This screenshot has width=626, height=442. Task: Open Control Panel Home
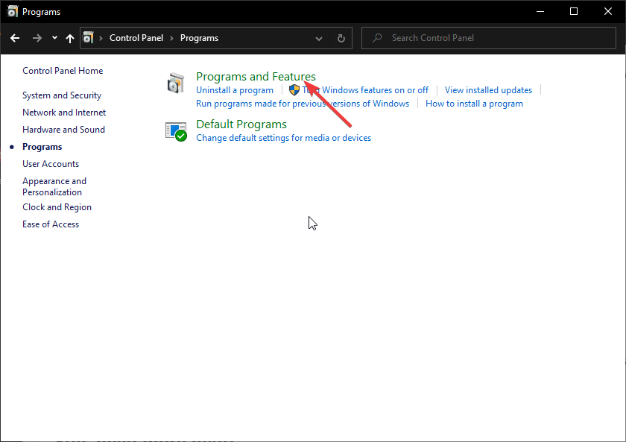[x=63, y=71]
